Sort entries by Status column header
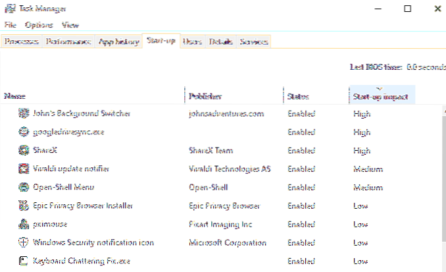 tap(298, 96)
